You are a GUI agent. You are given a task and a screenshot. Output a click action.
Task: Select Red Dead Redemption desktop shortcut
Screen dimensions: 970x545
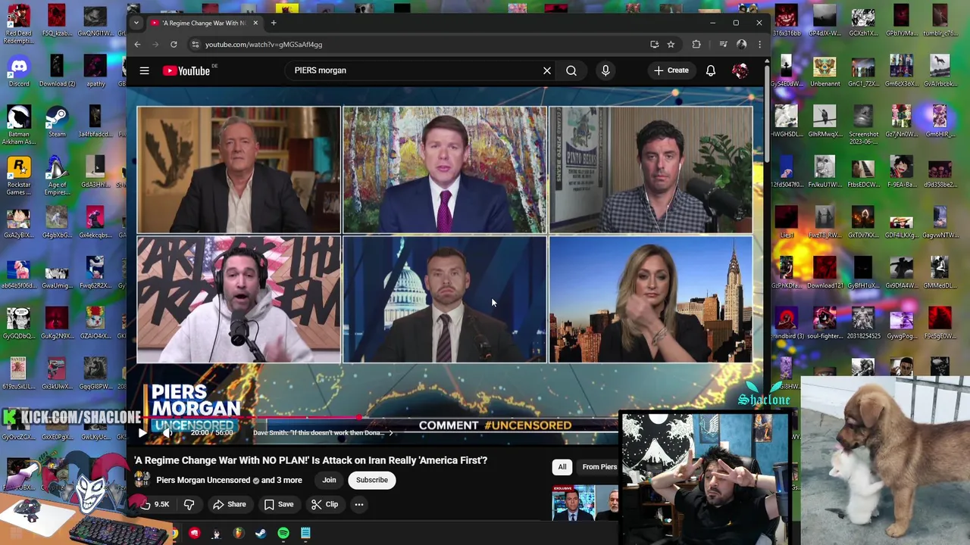19,24
